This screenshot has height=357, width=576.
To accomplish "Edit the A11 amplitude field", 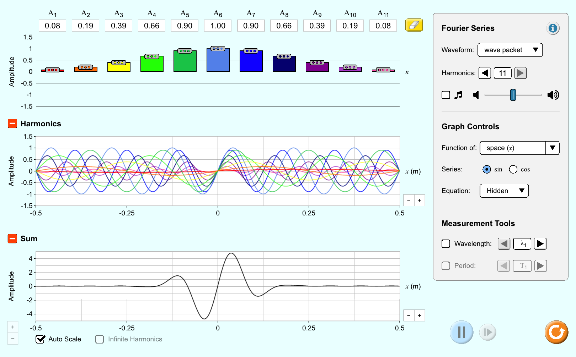I will 383,26.
